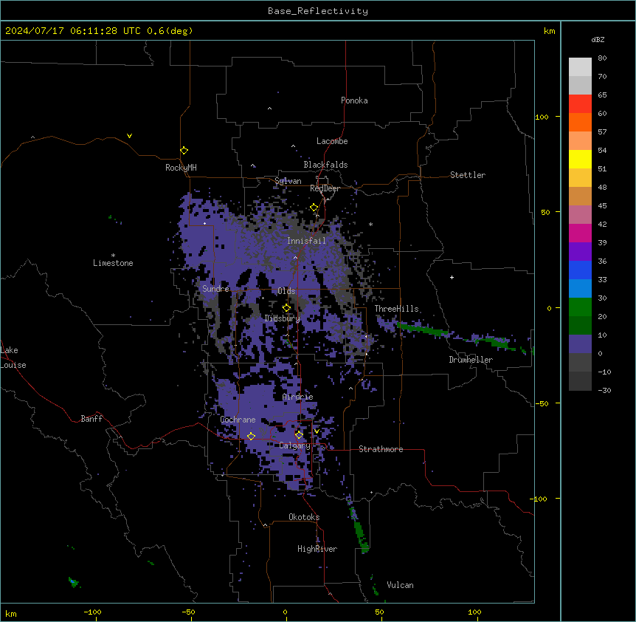Click the Banff label

point(91,419)
